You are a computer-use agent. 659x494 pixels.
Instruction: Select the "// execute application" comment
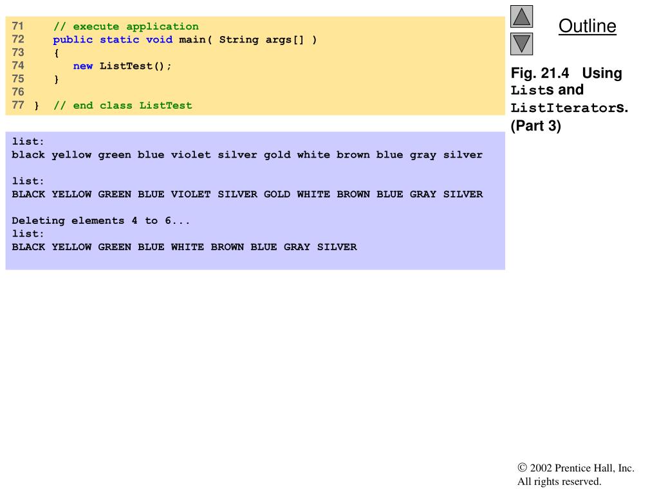125,26
